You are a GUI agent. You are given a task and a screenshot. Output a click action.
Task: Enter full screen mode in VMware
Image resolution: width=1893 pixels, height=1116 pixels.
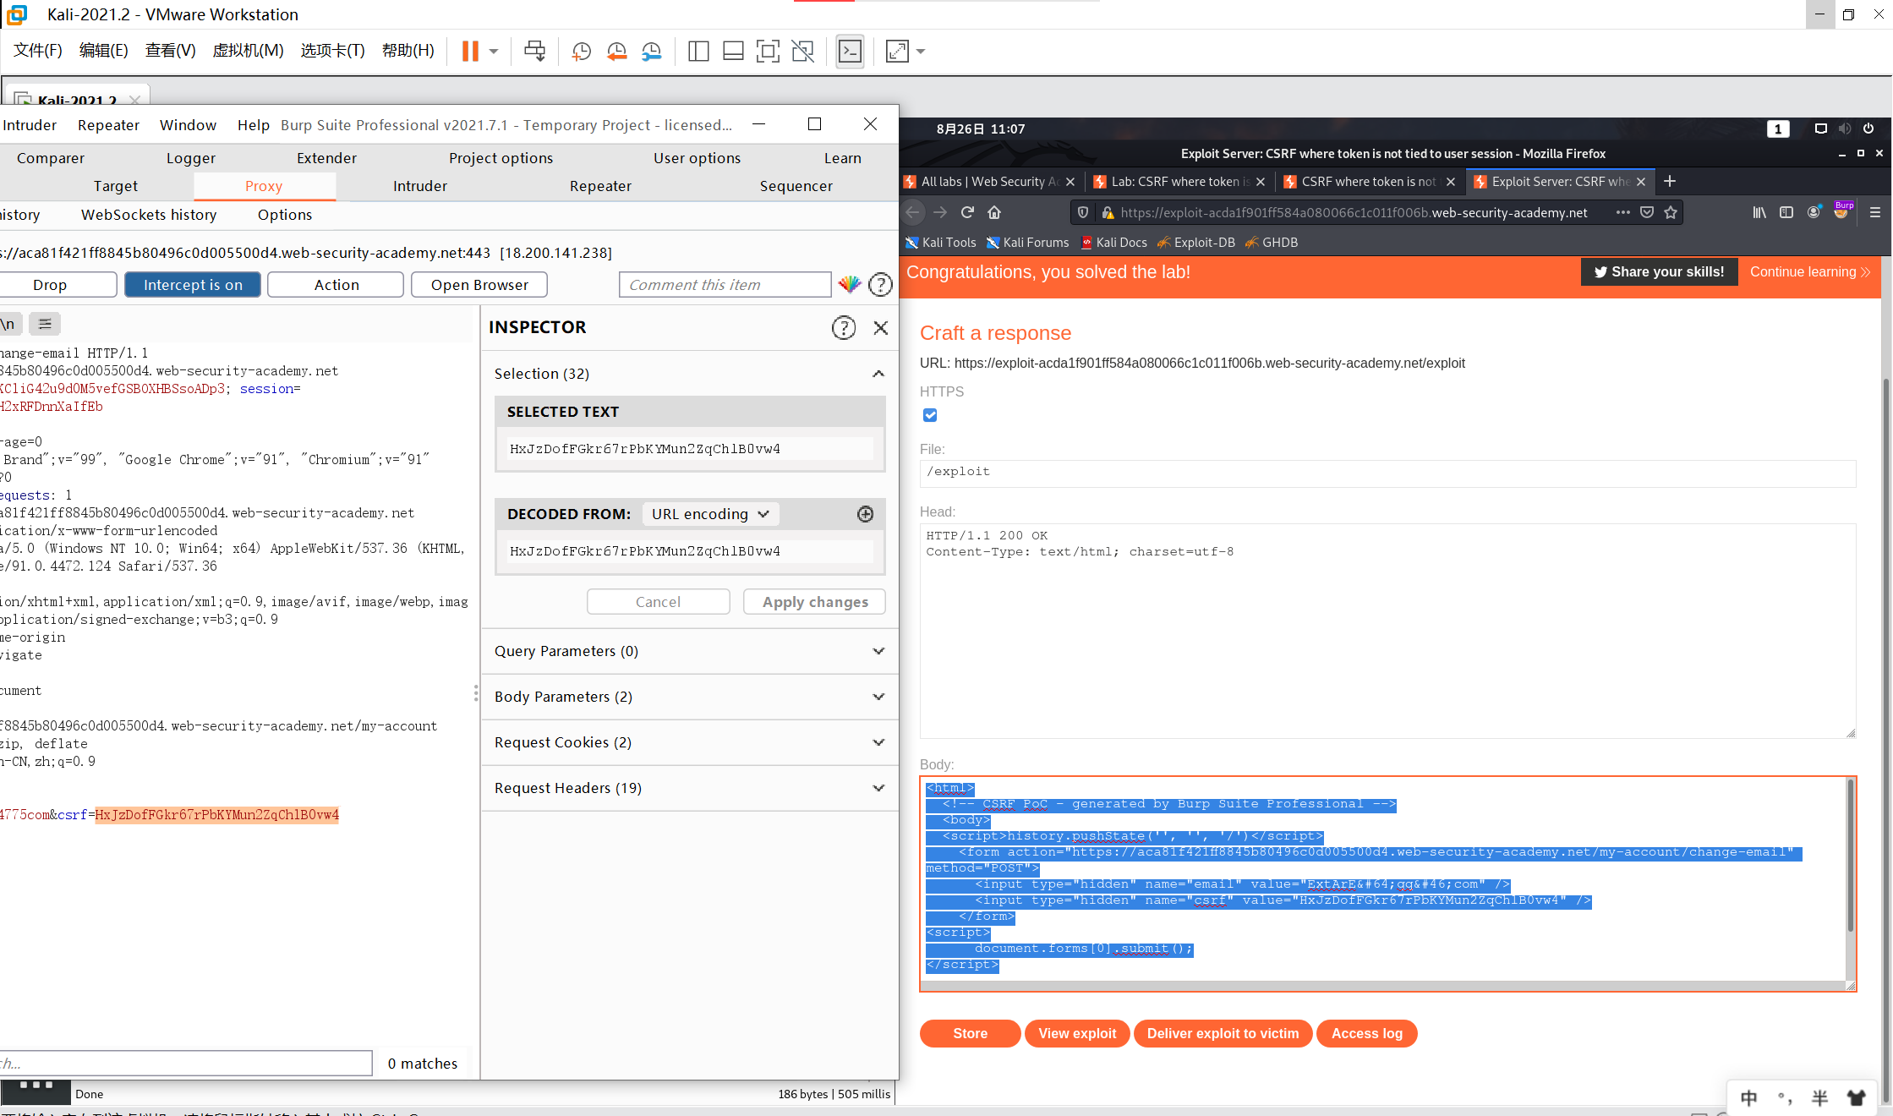pyautogui.click(x=896, y=52)
